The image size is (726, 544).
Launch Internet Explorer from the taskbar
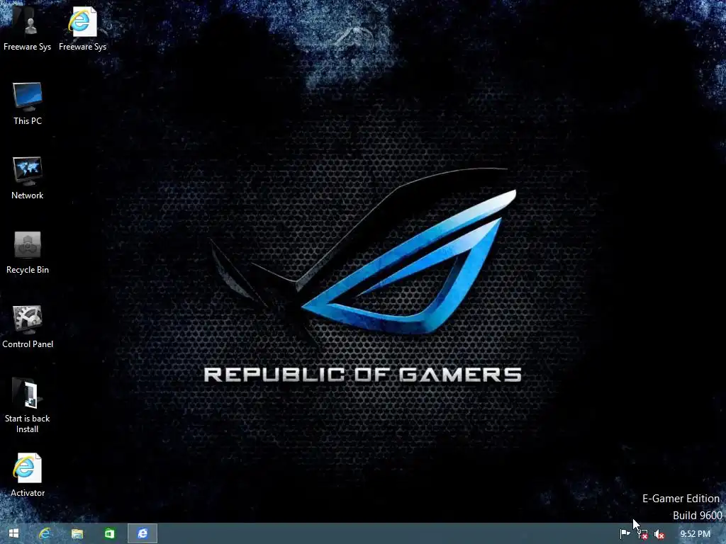pyautogui.click(x=45, y=533)
